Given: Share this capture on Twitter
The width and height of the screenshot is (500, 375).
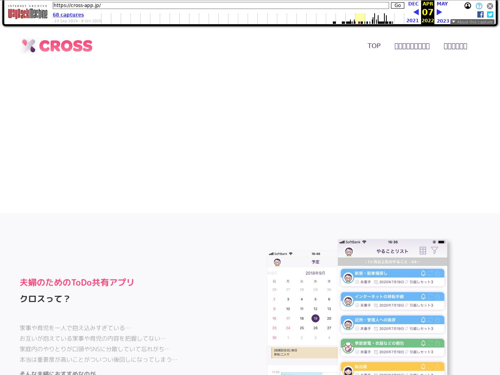Looking at the screenshot, I should tap(490, 14).
